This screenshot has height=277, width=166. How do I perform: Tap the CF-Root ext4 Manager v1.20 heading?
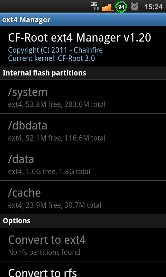pos(80,38)
